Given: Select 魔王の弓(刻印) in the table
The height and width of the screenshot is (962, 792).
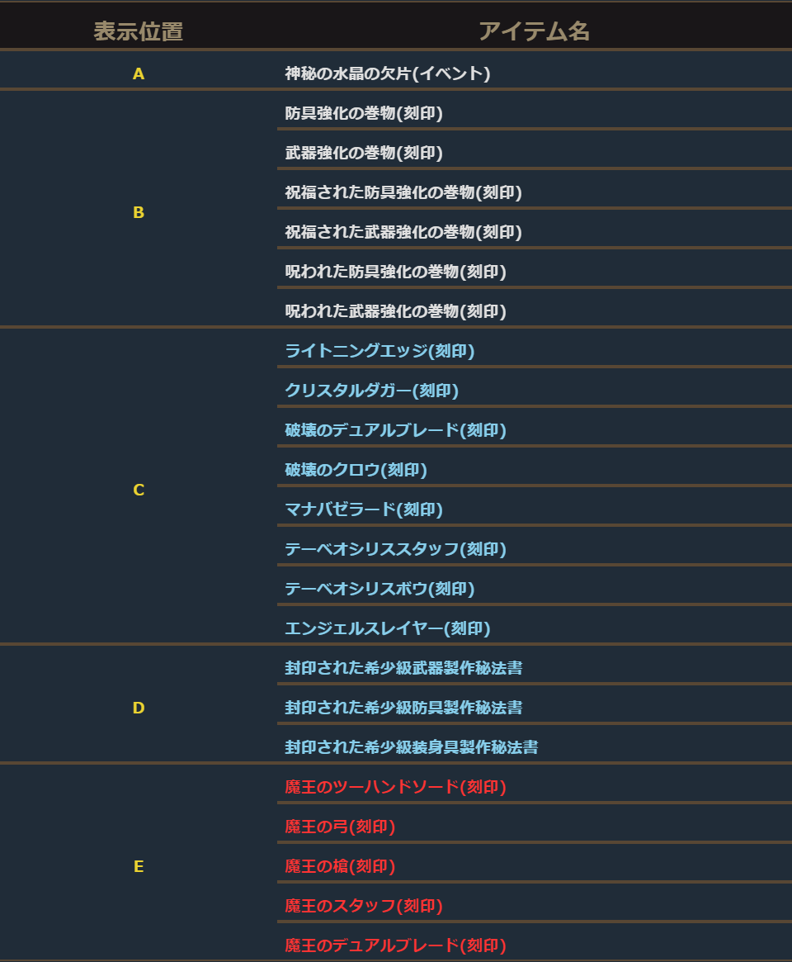Looking at the screenshot, I should [340, 827].
